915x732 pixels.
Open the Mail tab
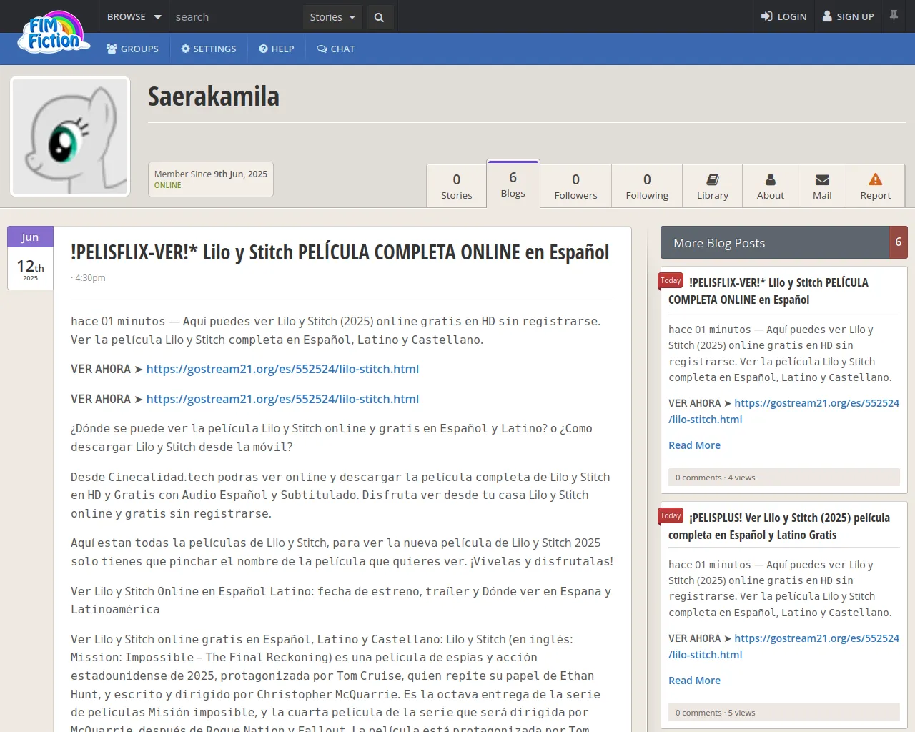[822, 186]
